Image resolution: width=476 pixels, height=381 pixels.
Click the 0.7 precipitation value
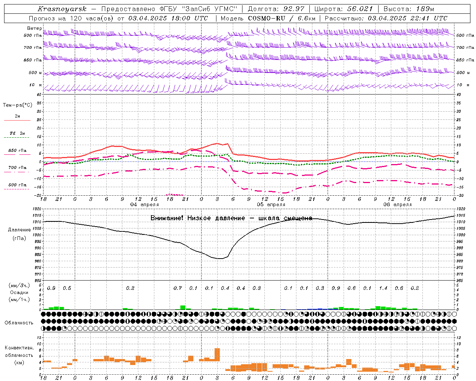tap(178, 288)
